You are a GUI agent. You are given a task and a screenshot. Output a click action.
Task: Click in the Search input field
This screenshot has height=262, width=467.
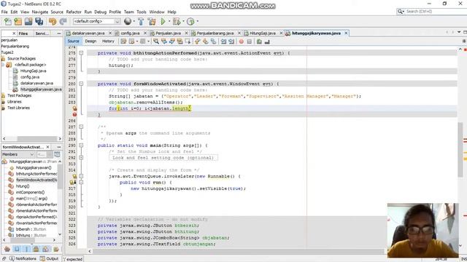[x=436, y=12]
